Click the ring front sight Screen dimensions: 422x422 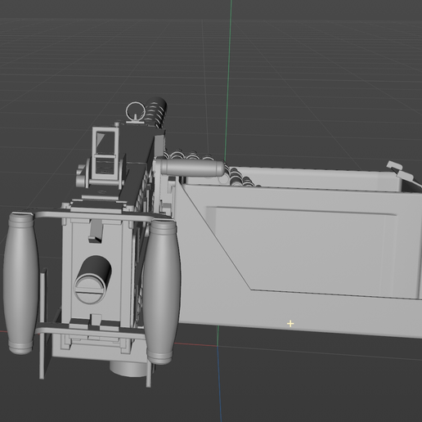pos(135,112)
